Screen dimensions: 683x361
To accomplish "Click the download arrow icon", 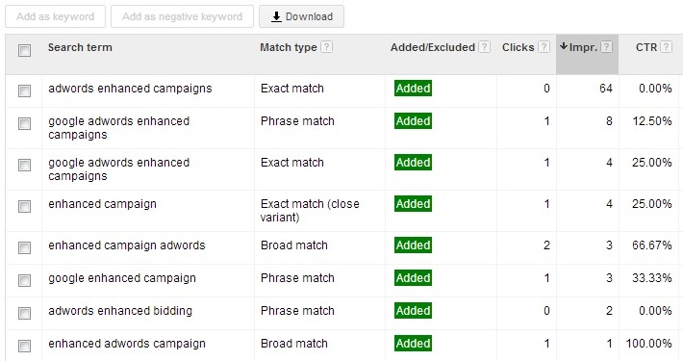I will [x=276, y=17].
